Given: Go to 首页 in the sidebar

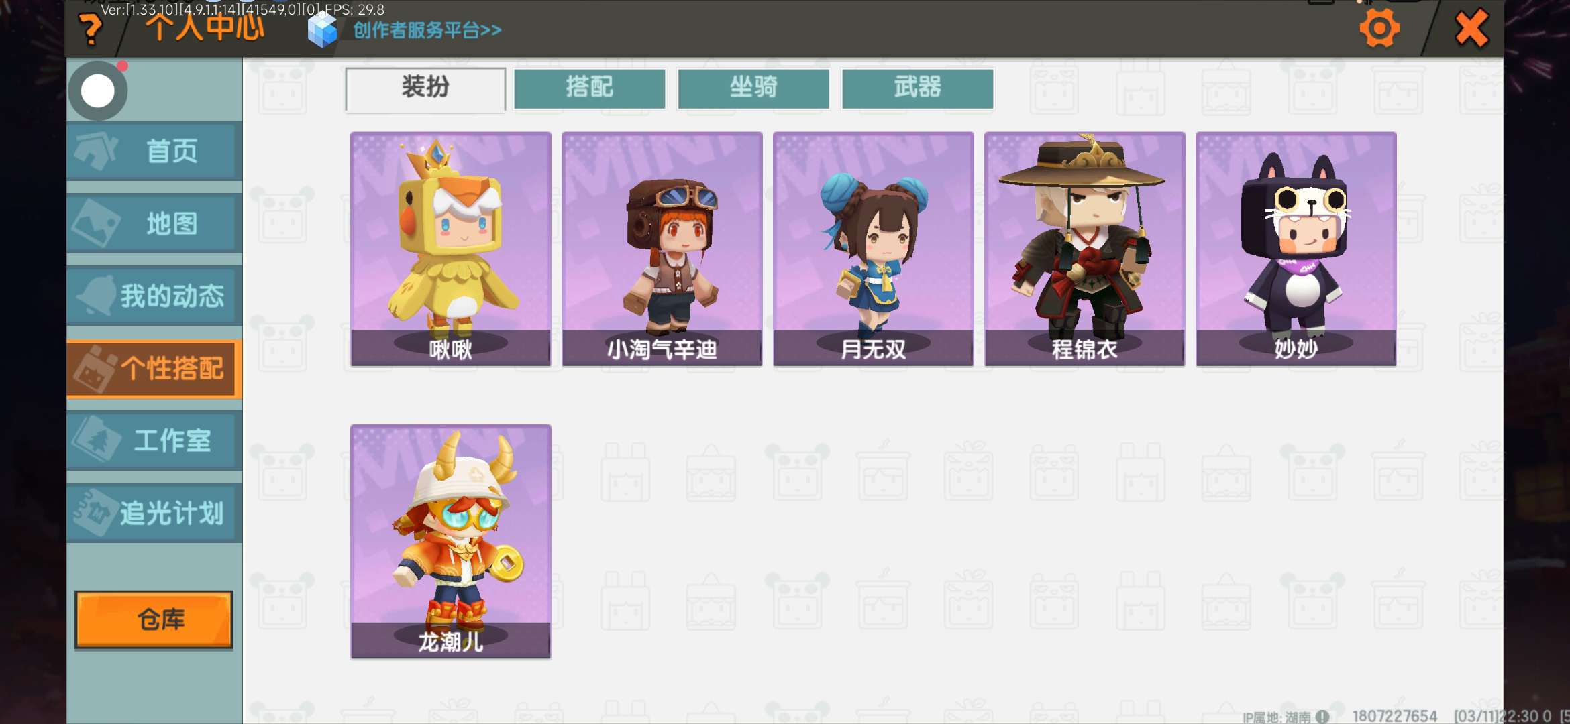Looking at the screenshot, I should [x=154, y=151].
